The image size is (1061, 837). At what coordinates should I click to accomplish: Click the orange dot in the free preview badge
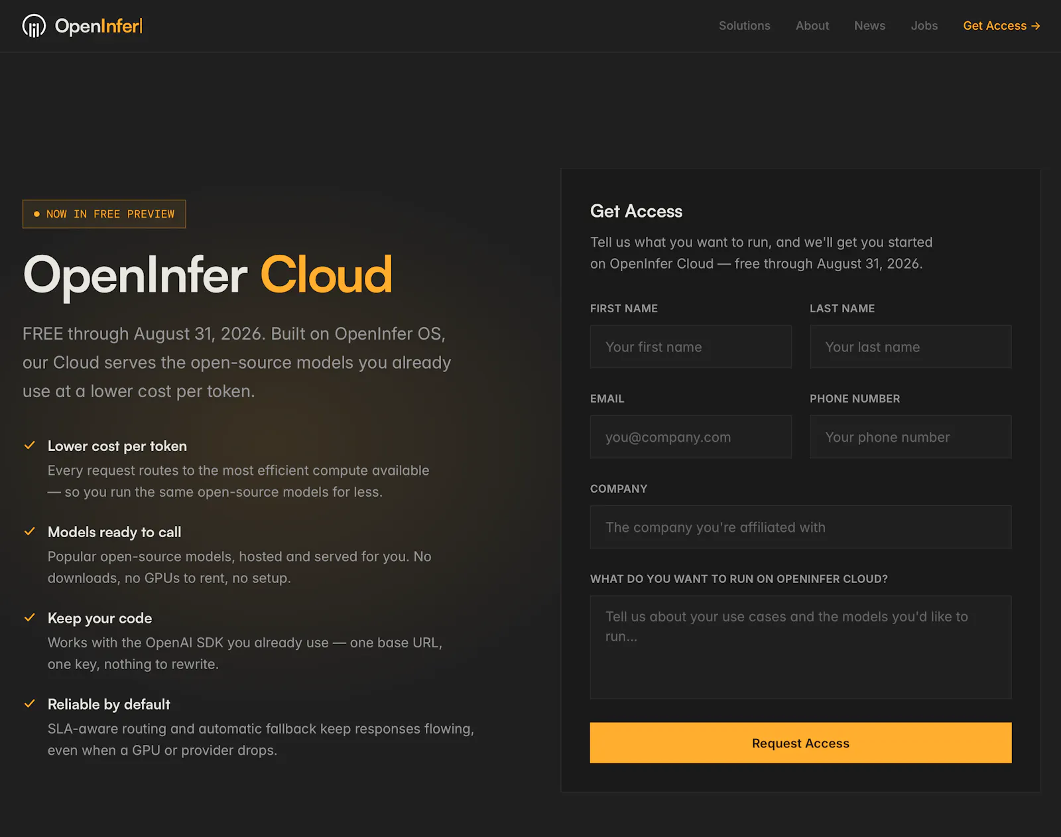(36, 214)
